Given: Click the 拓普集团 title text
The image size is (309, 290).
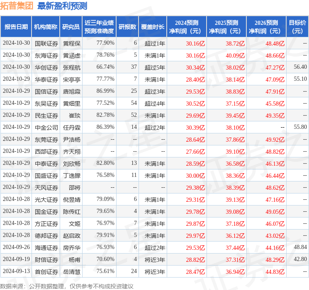Looking at the screenshot, I should coord(17,6).
